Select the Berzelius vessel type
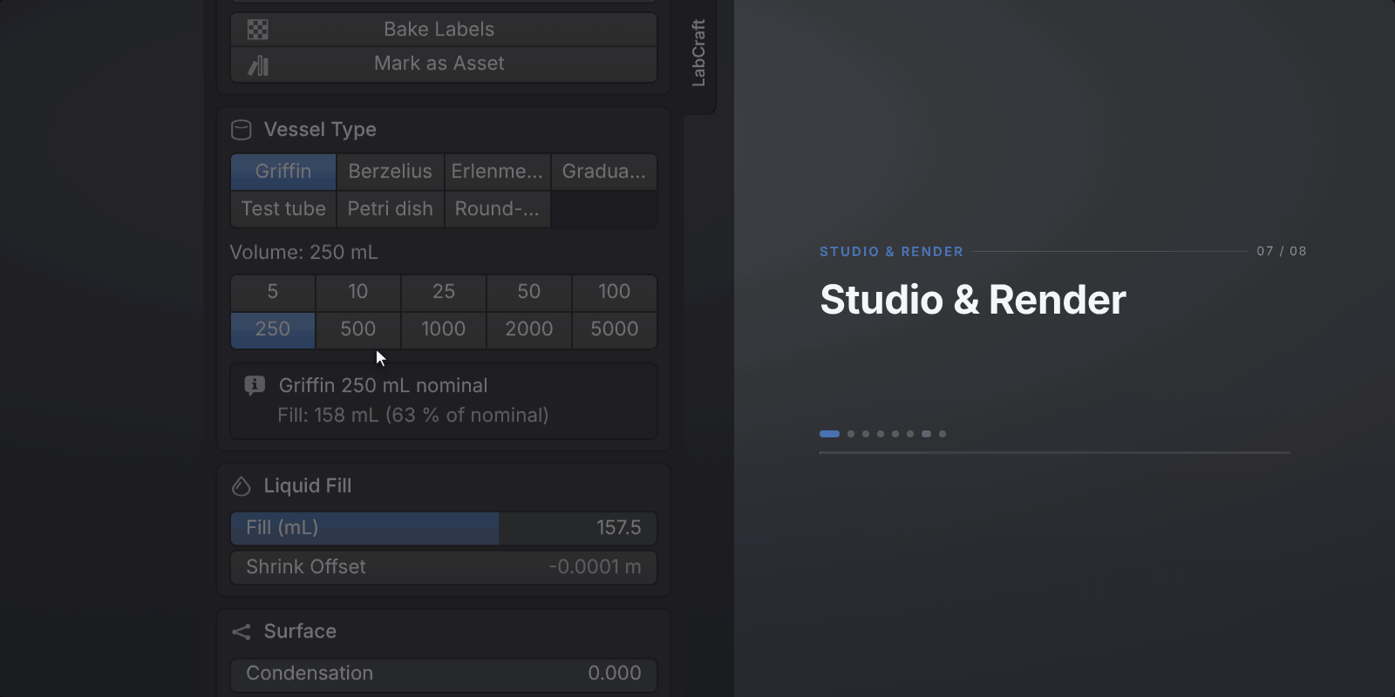The image size is (1395, 697). tap(391, 172)
